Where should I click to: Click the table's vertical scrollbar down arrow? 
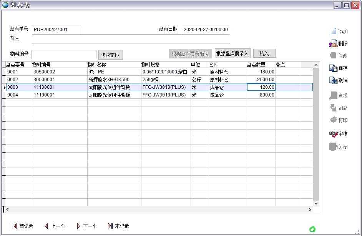316,204
